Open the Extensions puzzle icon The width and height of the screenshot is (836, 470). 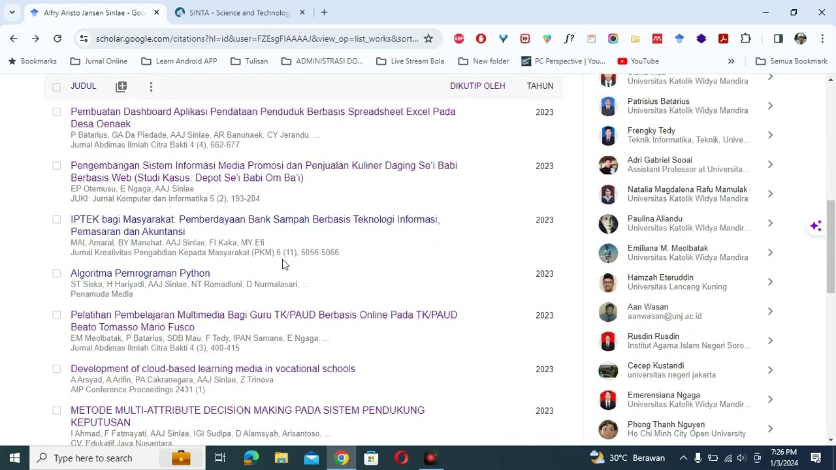tap(746, 39)
